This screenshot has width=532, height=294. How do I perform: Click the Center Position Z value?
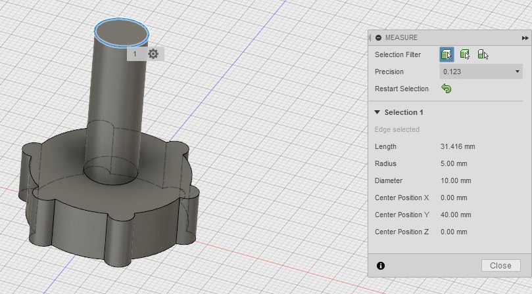tap(454, 232)
